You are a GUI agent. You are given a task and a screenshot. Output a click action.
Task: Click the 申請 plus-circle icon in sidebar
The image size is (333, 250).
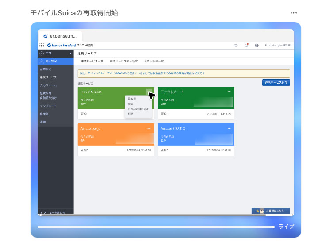tap(42, 53)
